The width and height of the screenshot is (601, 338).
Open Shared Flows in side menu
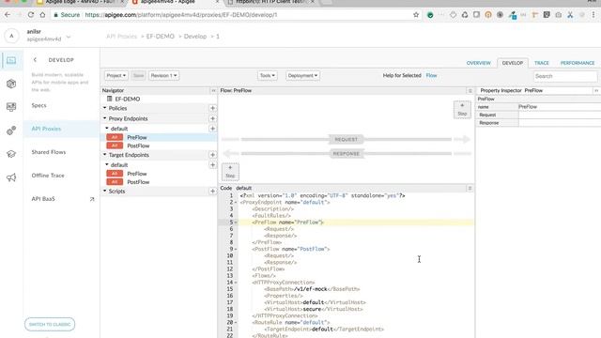[49, 152]
